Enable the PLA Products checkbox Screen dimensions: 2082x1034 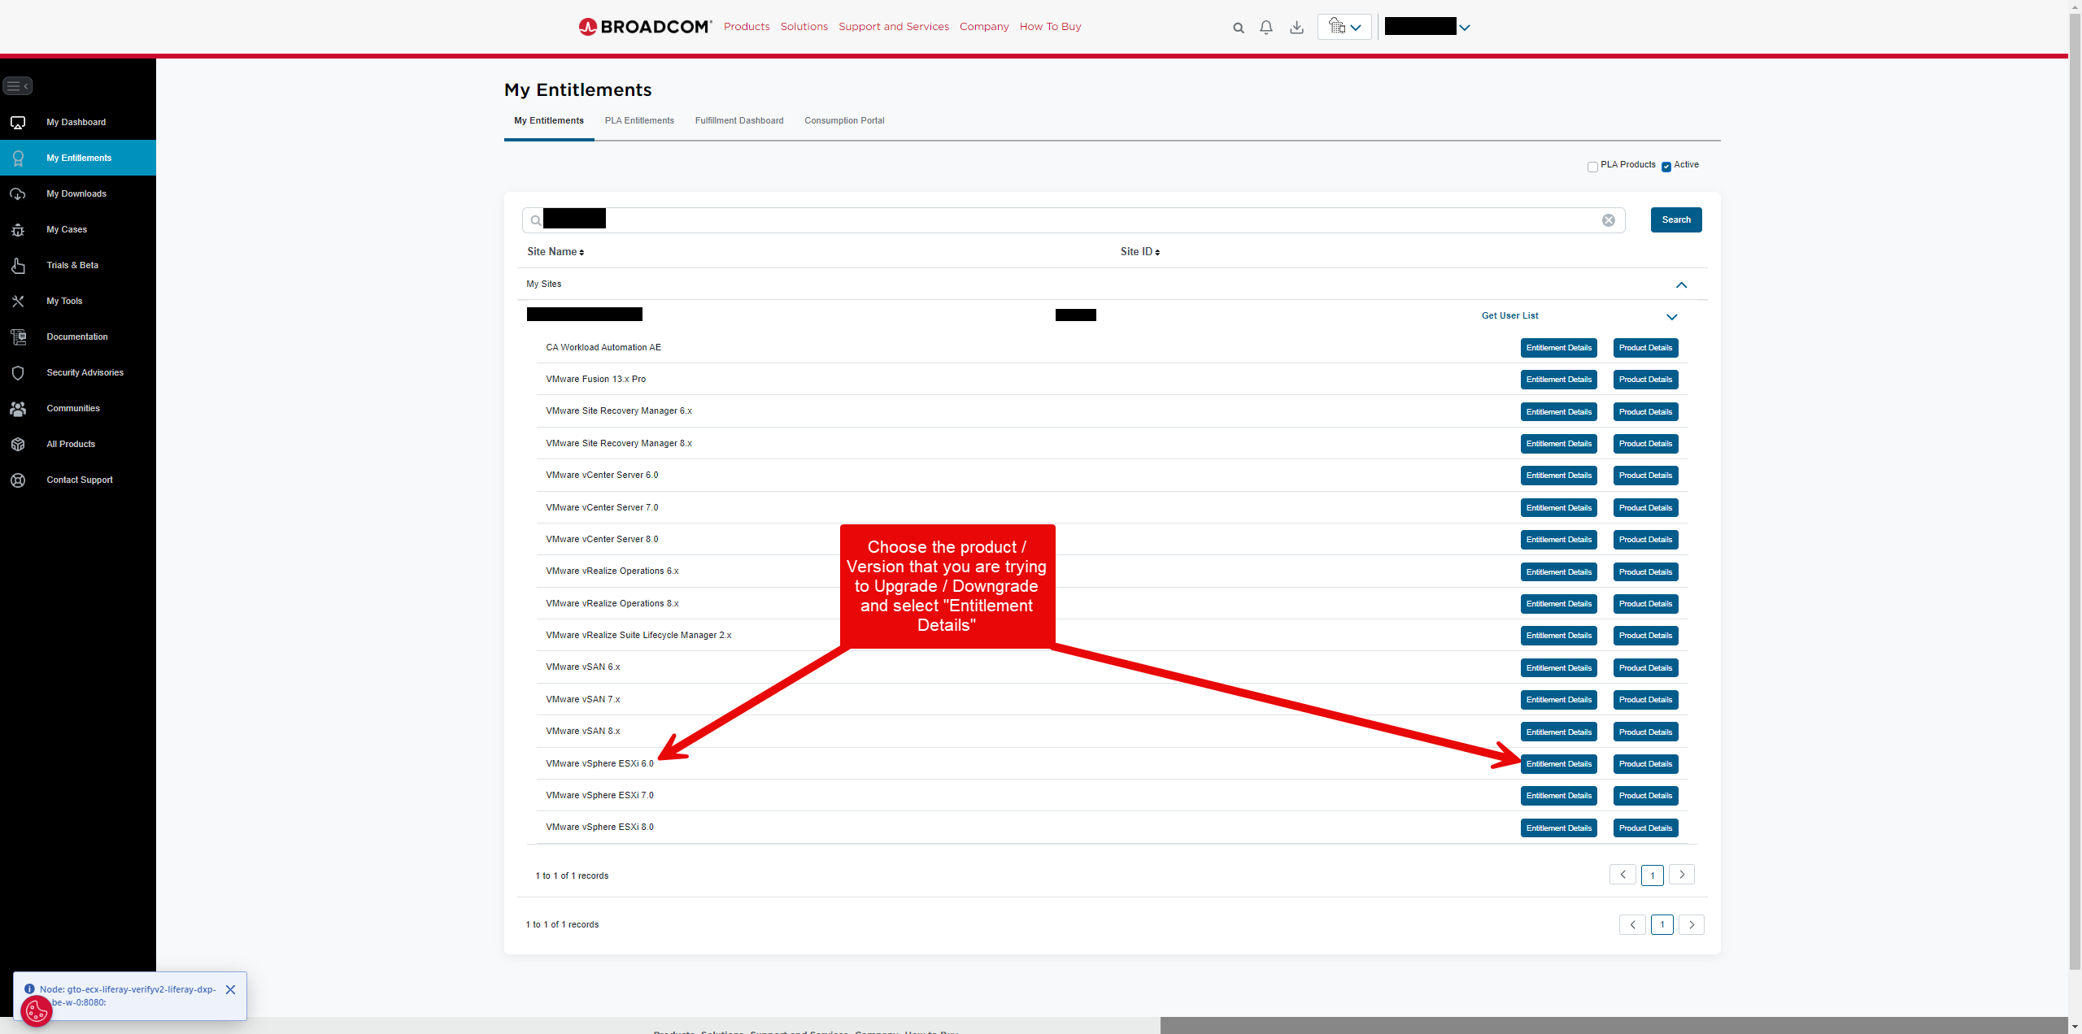coord(1592,167)
